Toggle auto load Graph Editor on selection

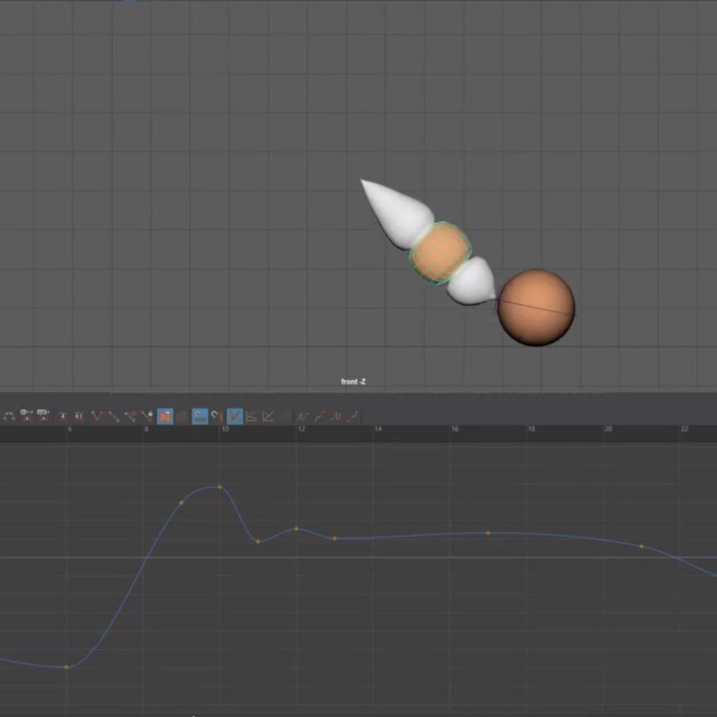[165, 416]
